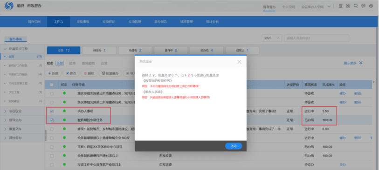Viewport: 379px width, 170px height.
Task: Open 统计分析 nav tab
Action: coord(212,22)
